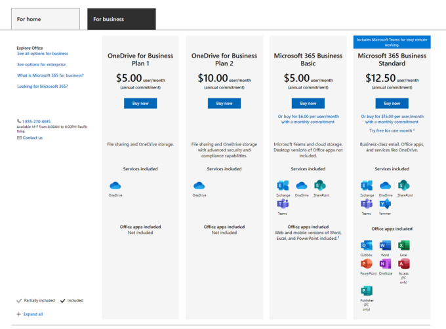
Task: Click the Excel app icon
Action: pyautogui.click(x=404, y=246)
